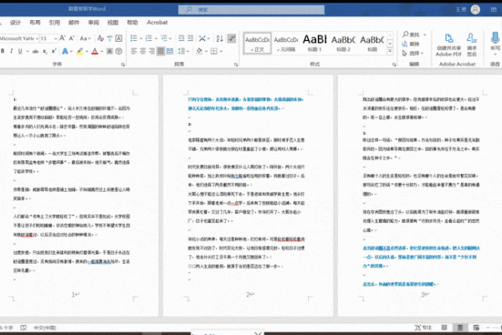
Task: Switch to print layout view
Action: 460,327
